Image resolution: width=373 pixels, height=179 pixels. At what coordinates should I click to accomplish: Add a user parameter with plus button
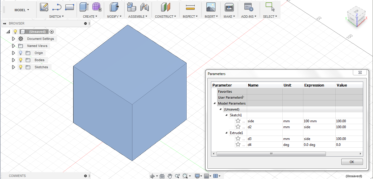pyautogui.click(x=243, y=97)
